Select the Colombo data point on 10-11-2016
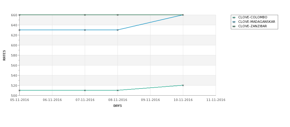Screen dimensions: 290x127 (x=183, y=85)
